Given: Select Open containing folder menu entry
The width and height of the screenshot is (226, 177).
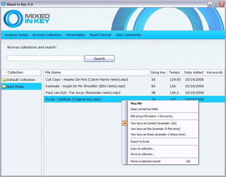Looking at the screenshot, I should pyautogui.click(x=144, y=109).
